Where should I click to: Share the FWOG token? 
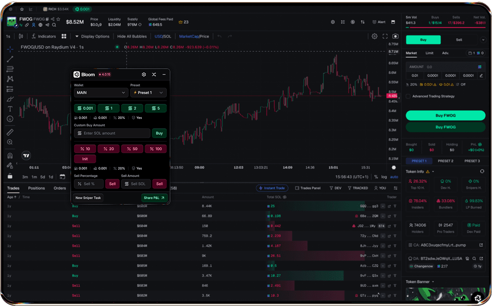(53, 19)
